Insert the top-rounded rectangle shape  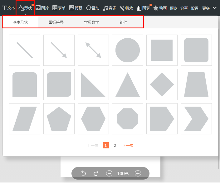point(25,84)
